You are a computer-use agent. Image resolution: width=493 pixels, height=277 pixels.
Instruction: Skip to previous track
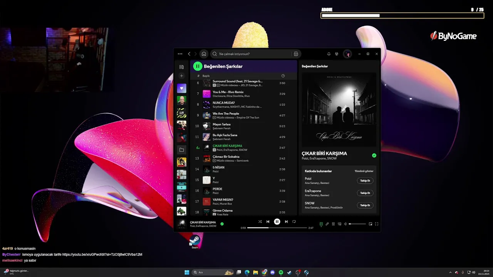point(268,222)
